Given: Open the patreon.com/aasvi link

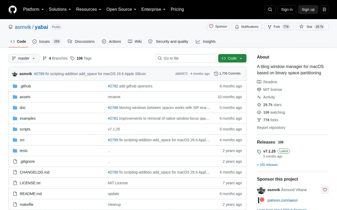Looking at the screenshot, I should (x=283, y=200).
